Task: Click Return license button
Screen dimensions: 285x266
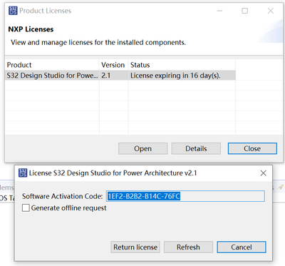Action: [x=135, y=247]
